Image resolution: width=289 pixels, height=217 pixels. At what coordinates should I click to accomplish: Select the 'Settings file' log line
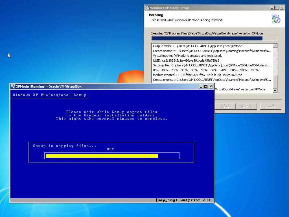pyautogui.click(x=212, y=65)
